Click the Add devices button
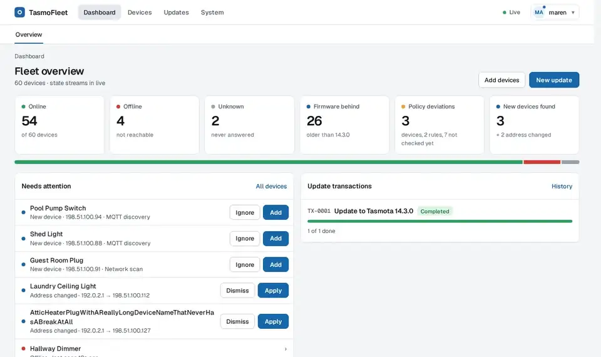The height and width of the screenshot is (357, 601). (501, 80)
